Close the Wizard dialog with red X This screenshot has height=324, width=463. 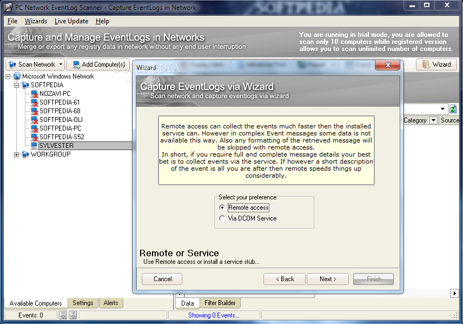387,65
